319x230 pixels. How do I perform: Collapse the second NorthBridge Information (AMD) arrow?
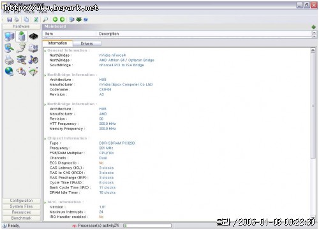click(45, 104)
